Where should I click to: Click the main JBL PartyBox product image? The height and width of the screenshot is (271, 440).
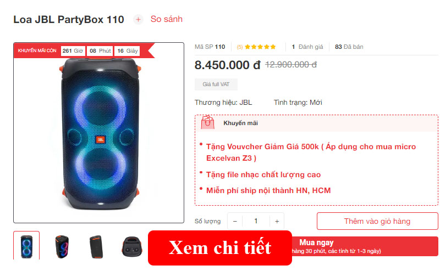(x=99, y=134)
